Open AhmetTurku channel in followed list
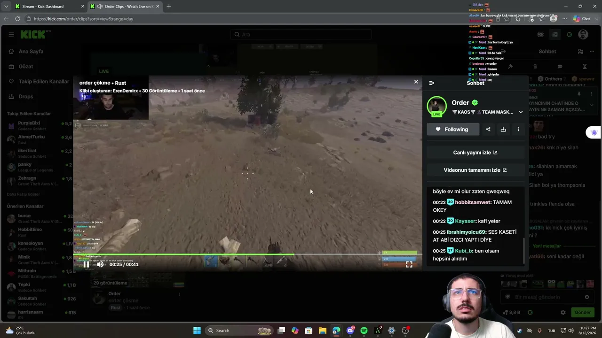 pos(39,139)
